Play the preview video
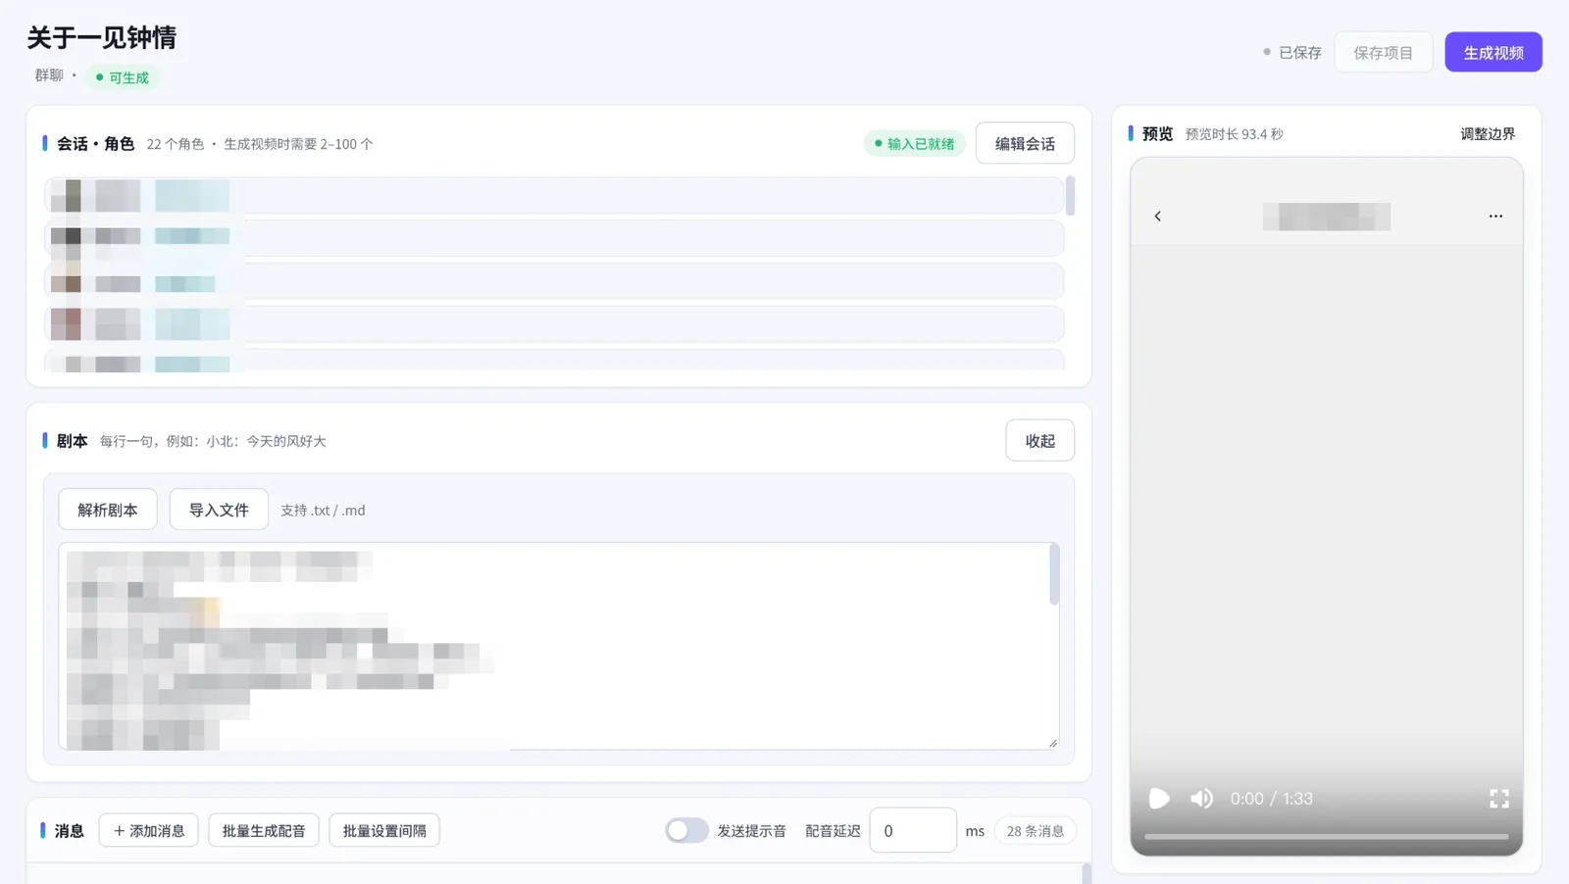Image resolution: width=1569 pixels, height=884 pixels. 1159,799
